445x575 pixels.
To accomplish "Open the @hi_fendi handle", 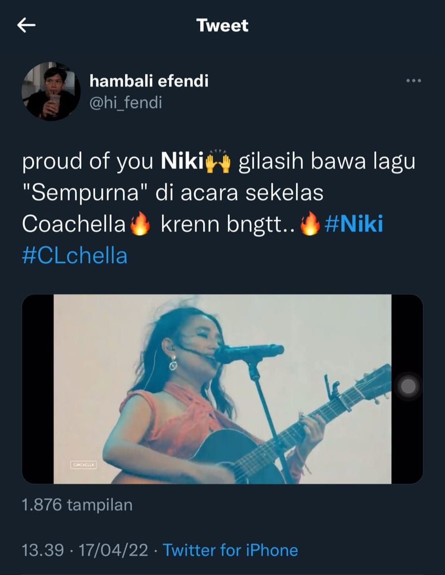I will coord(126,102).
